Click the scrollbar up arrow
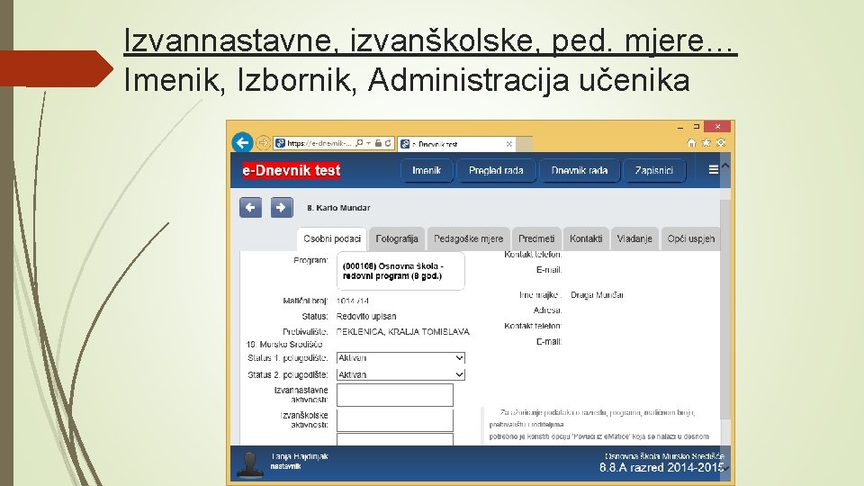 point(725,166)
